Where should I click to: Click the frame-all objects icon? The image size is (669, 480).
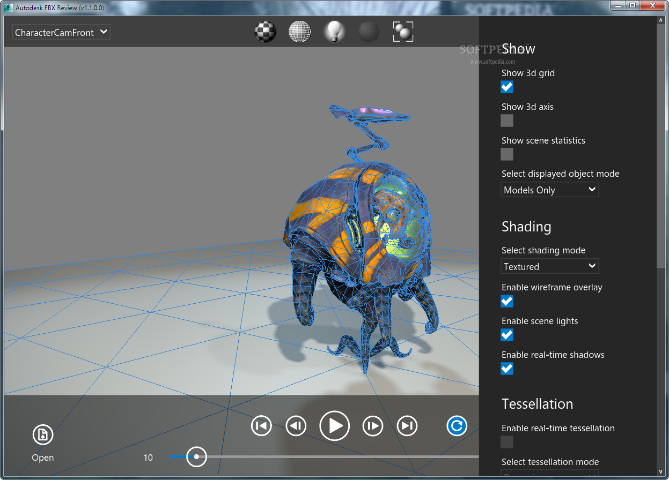[x=403, y=32]
